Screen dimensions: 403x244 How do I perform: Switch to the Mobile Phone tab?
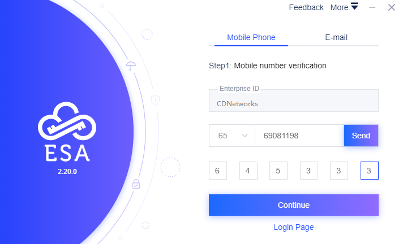coord(251,38)
